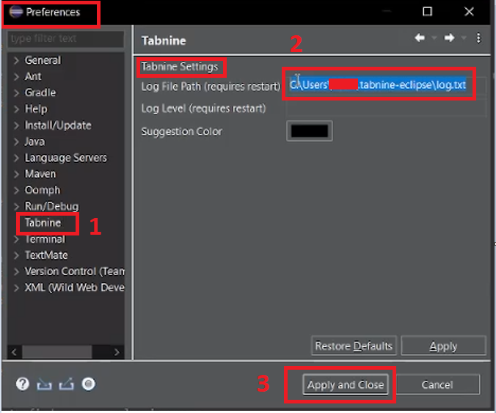Viewport: 496px width, 413px height.
Task: Select the Install/Update preferences category
Action: (58, 125)
